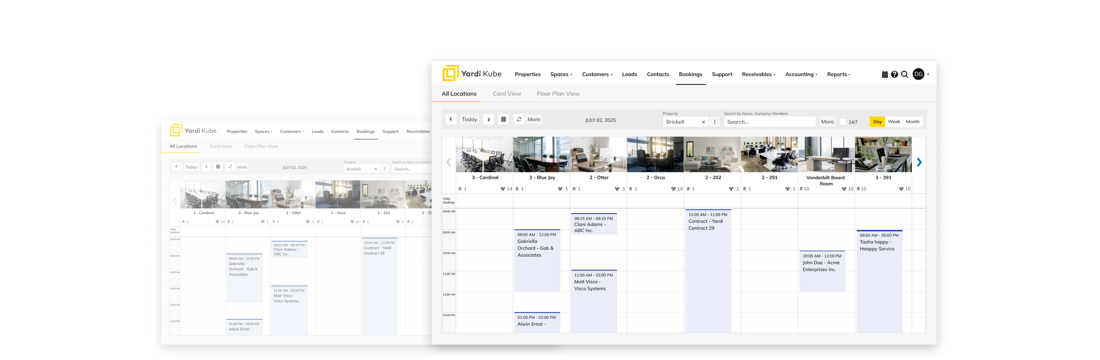
Task: Select Leads menu in smaller left window
Action: (x=317, y=132)
